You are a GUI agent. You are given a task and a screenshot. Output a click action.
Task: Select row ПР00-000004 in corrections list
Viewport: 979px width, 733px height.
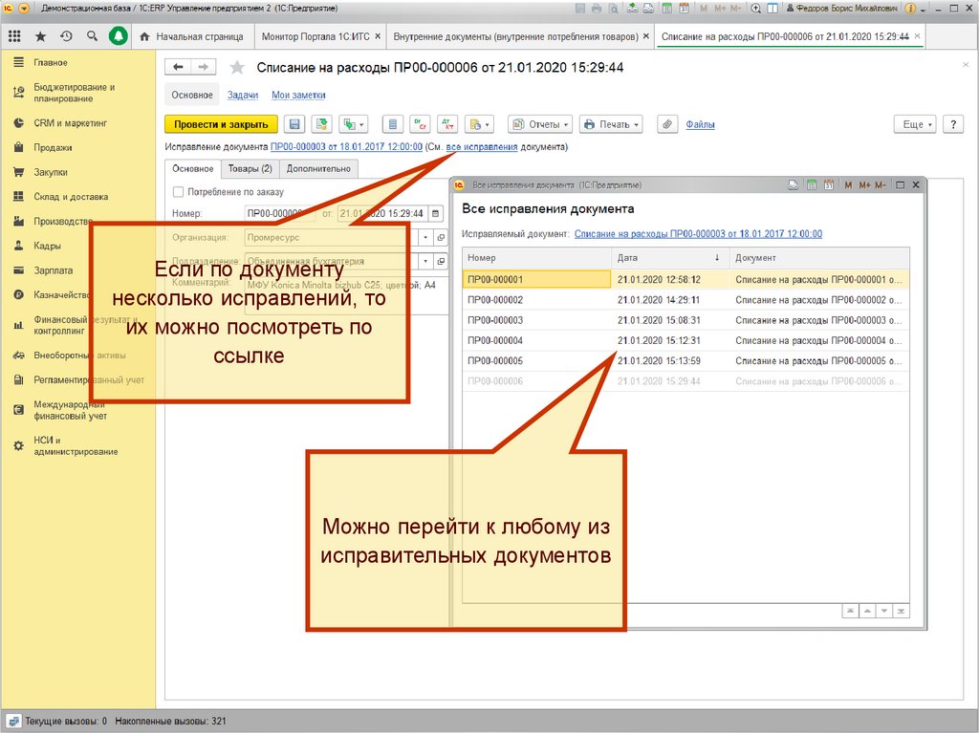[x=493, y=340]
